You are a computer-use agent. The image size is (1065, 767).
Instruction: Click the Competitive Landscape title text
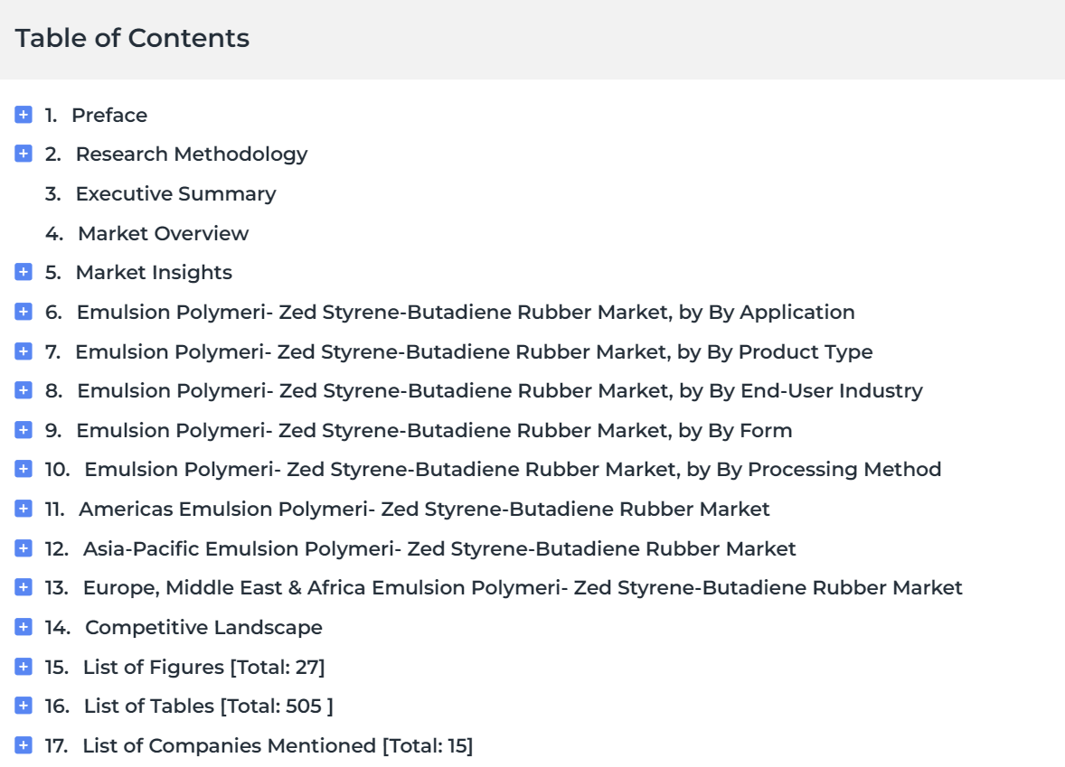203,628
